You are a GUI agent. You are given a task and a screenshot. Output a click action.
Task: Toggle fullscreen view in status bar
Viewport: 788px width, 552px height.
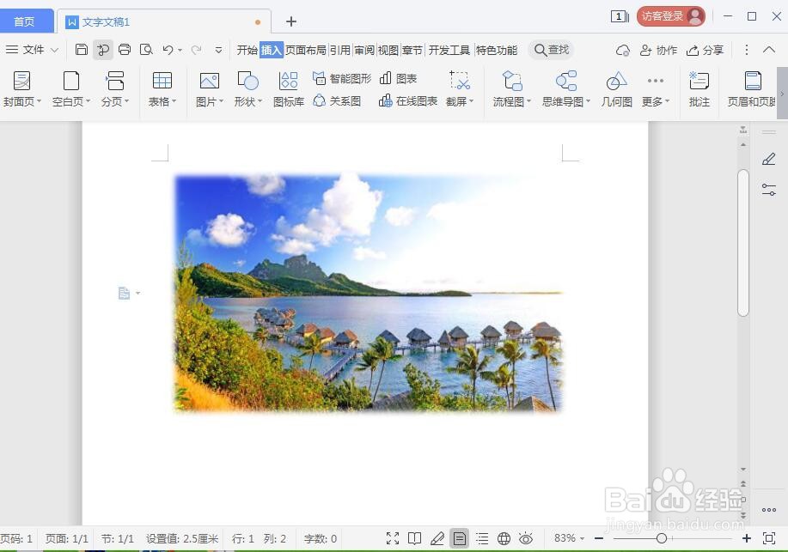[393, 538]
